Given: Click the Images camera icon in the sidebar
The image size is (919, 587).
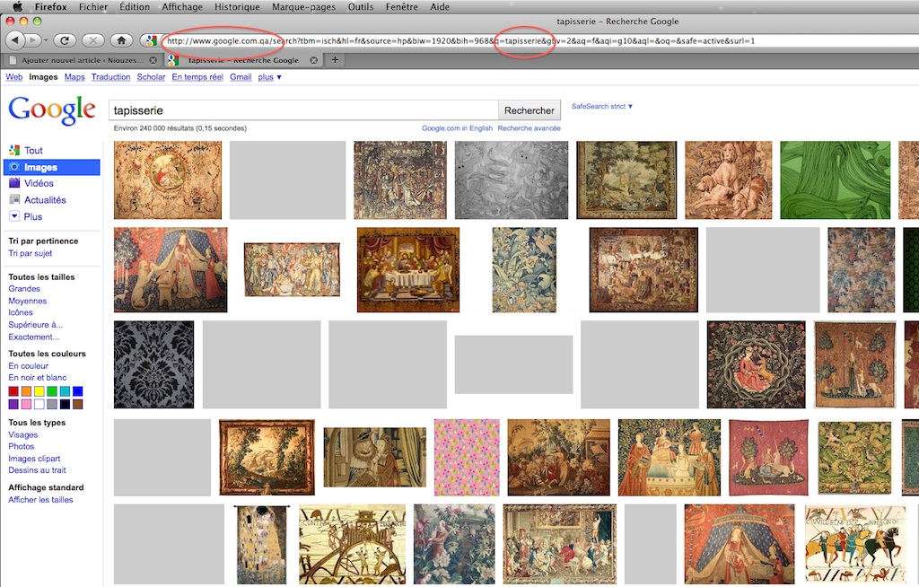Looking at the screenshot, I should click(14, 167).
